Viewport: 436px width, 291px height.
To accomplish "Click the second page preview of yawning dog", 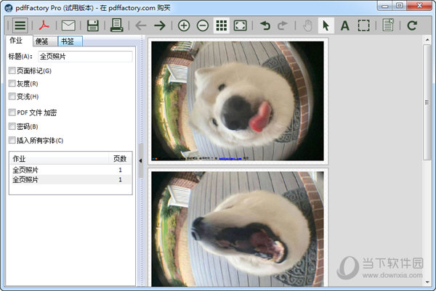I will pos(238,229).
